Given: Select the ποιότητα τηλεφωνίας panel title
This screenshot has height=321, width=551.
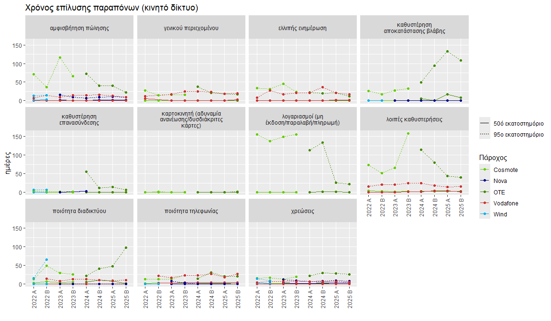Looking at the screenshot, I should coord(191,211).
